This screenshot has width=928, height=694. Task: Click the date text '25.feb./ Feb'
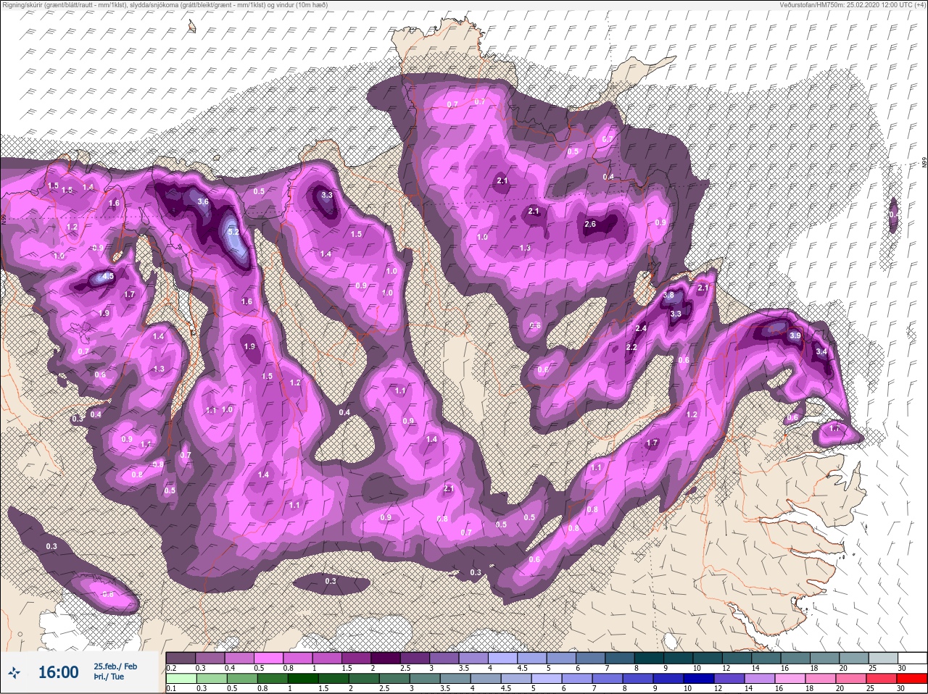point(115,666)
